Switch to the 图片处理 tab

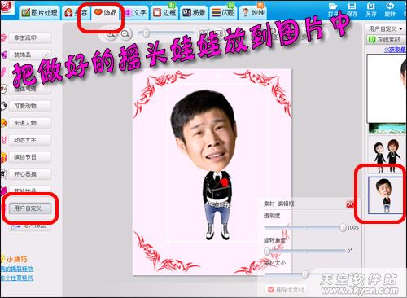tap(40, 12)
